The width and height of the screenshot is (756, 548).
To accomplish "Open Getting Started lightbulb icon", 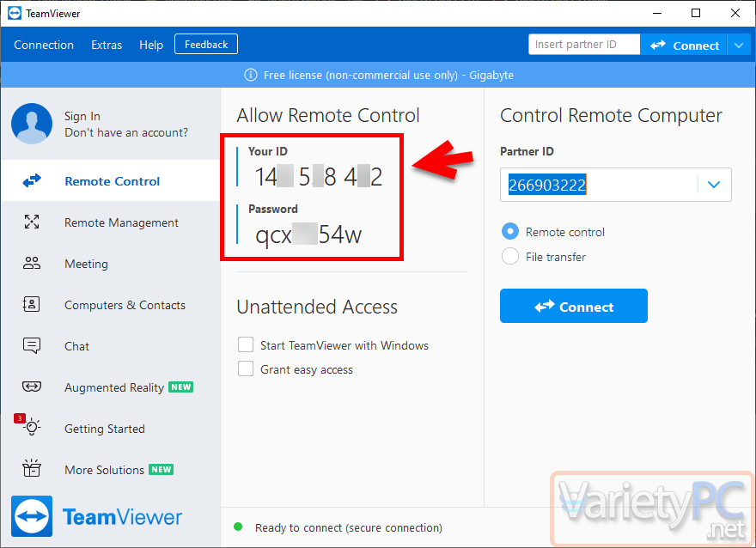I will coord(32,428).
